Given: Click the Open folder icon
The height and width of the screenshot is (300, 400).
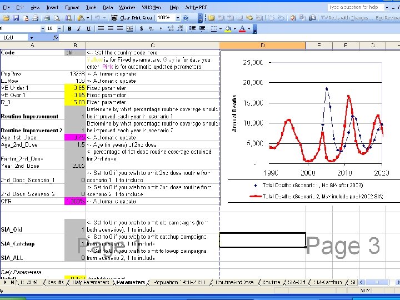Looking at the screenshot, I should (x=6, y=18).
